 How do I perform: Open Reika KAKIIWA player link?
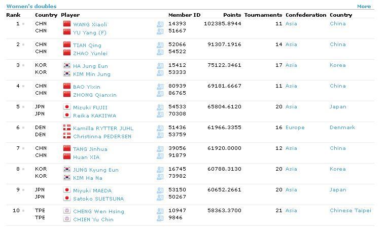click(94, 116)
